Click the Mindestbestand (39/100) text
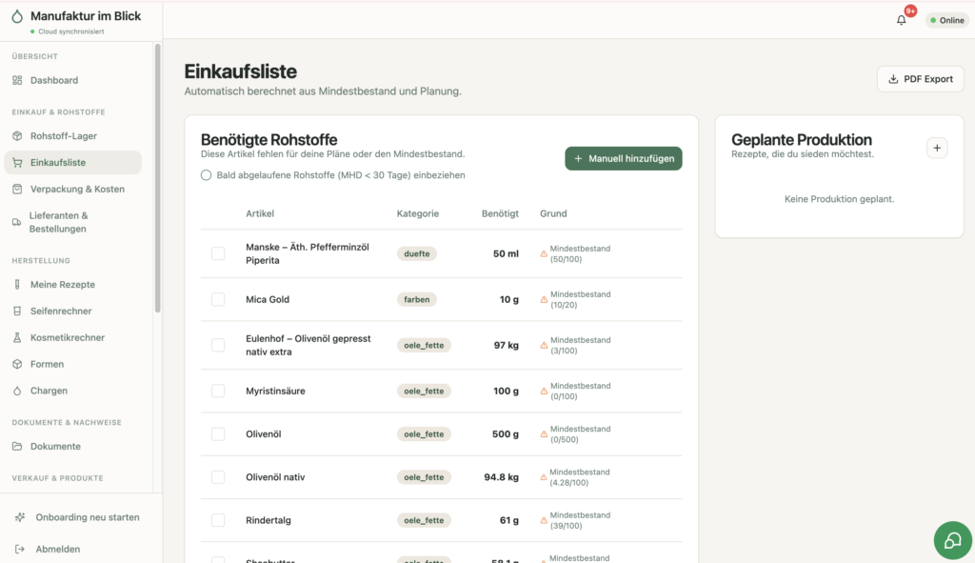The width and height of the screenshot is (975, 563). click(580, 520)
